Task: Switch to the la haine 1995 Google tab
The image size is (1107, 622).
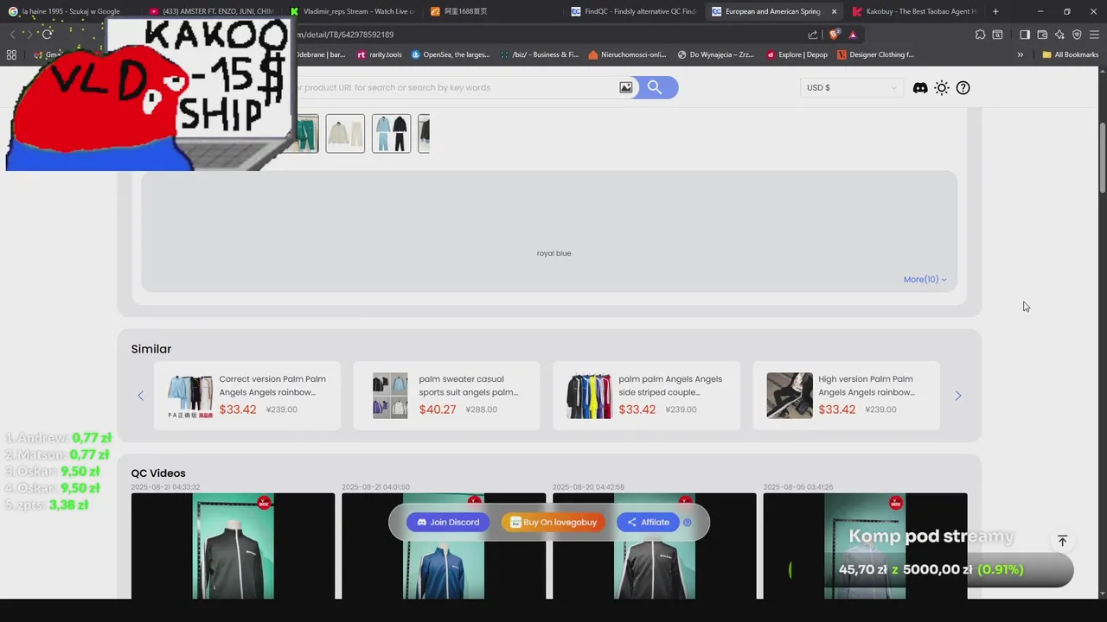Action: (69, 11)
